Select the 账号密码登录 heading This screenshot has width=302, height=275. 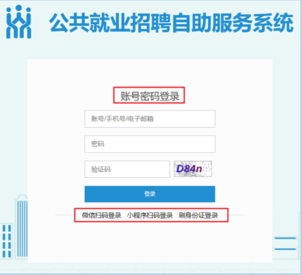[150, 96]
